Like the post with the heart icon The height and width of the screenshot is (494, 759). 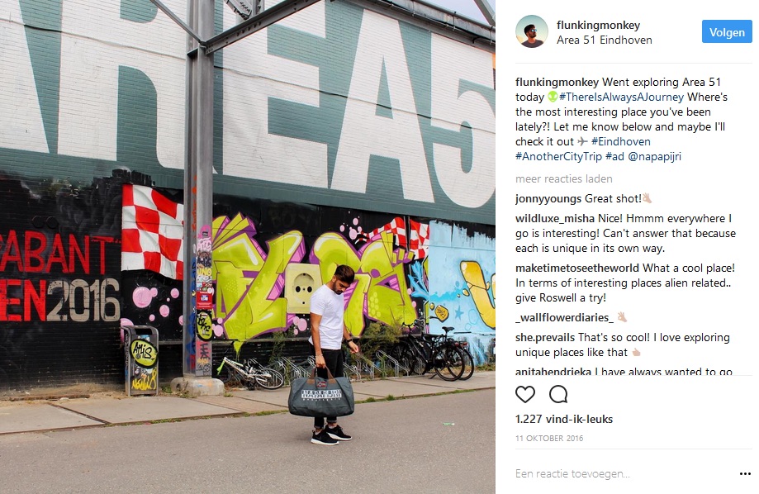click(525, 394)
